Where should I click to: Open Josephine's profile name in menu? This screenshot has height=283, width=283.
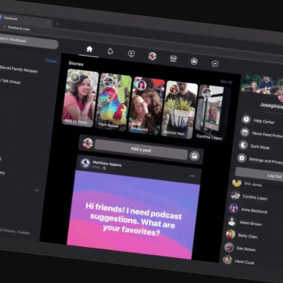271,106
